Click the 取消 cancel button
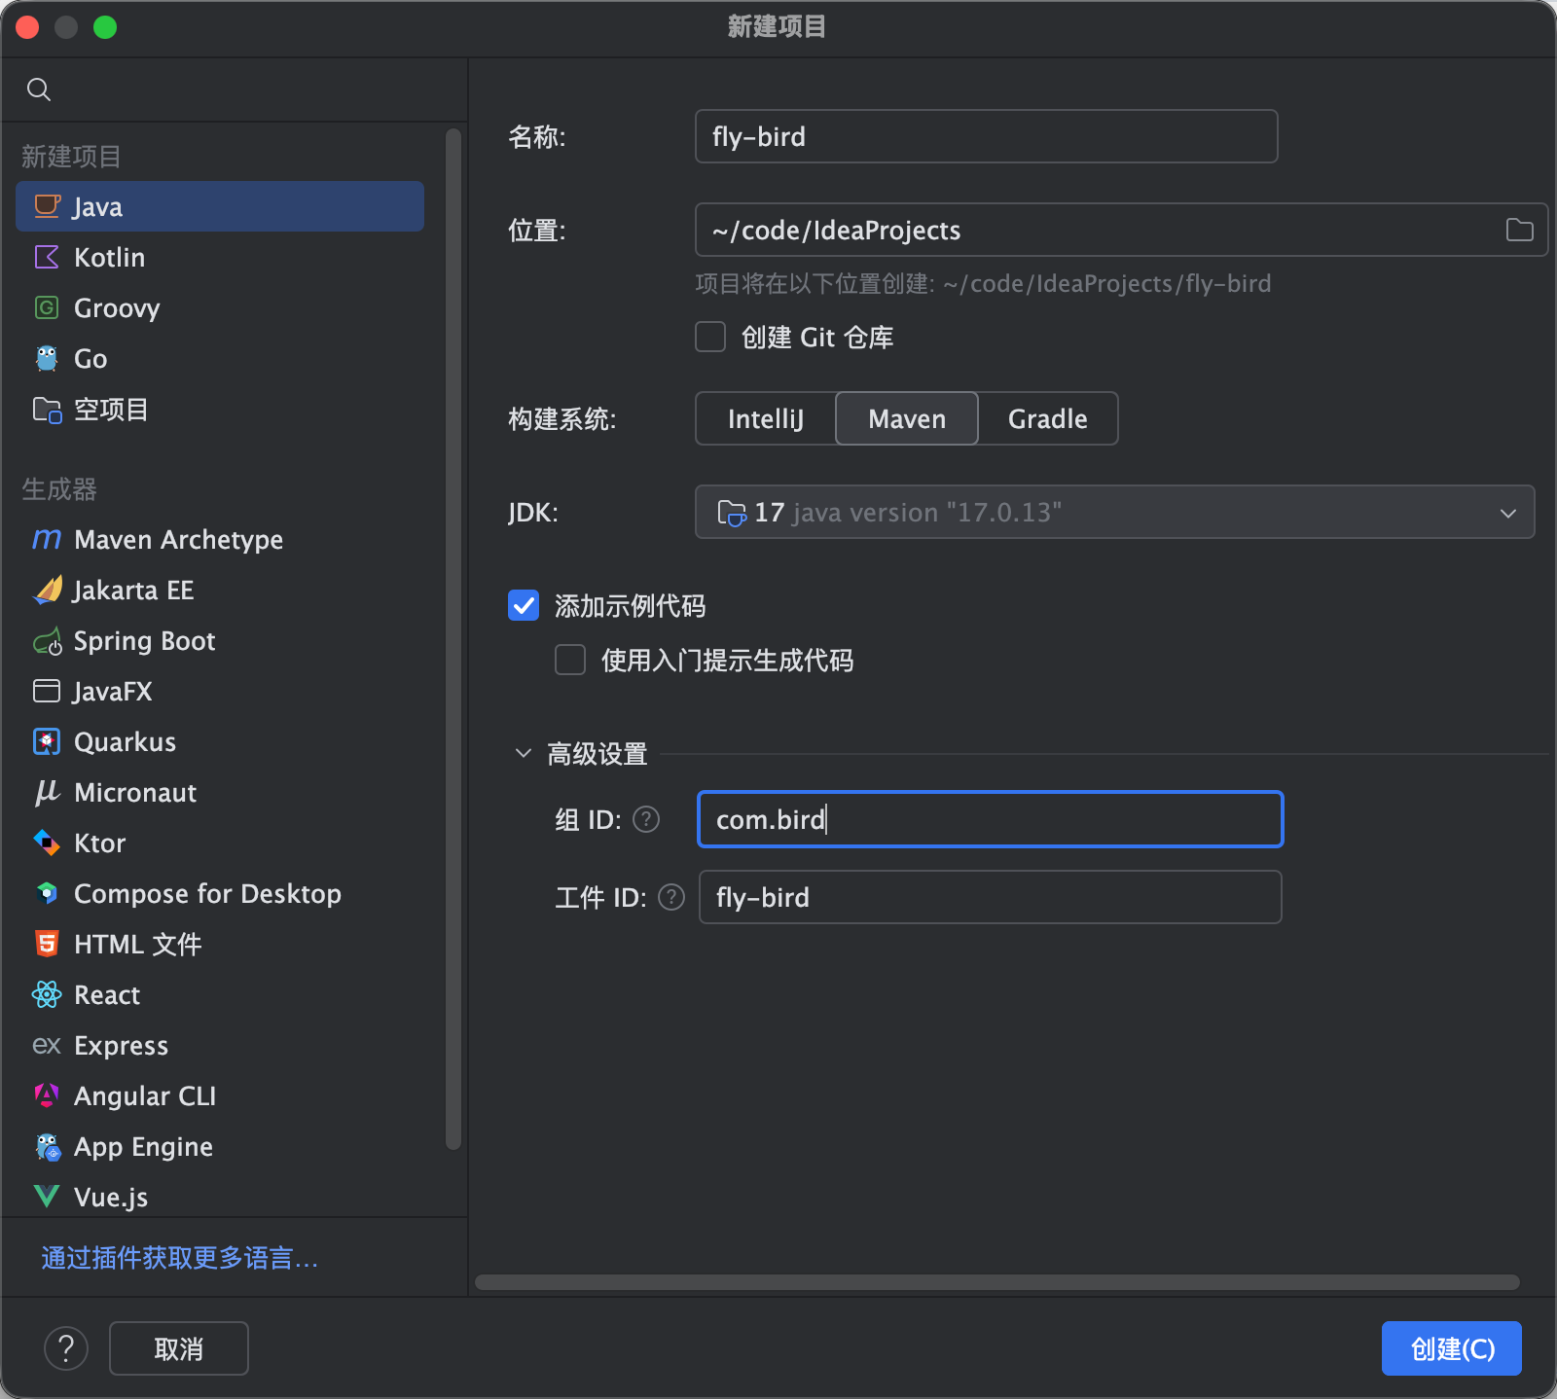The width and height of the screenshot is (1557, 1399). coord(179,1348)
